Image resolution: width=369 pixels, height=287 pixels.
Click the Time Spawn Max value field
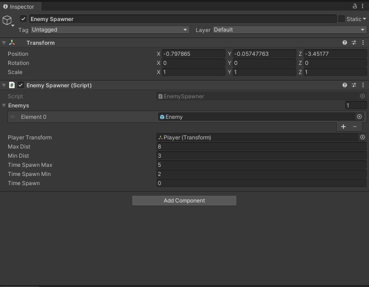coord(261,165)
